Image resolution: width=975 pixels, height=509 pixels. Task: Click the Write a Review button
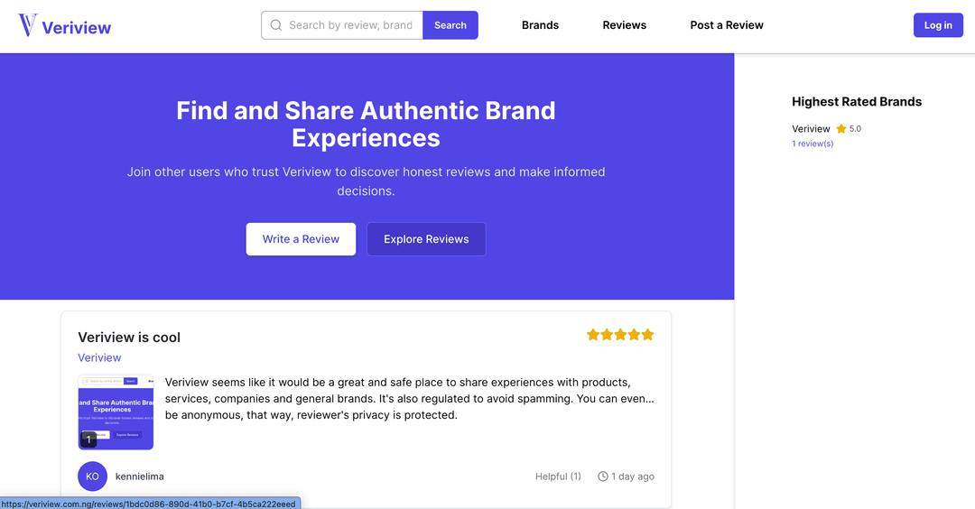[301, 239]
